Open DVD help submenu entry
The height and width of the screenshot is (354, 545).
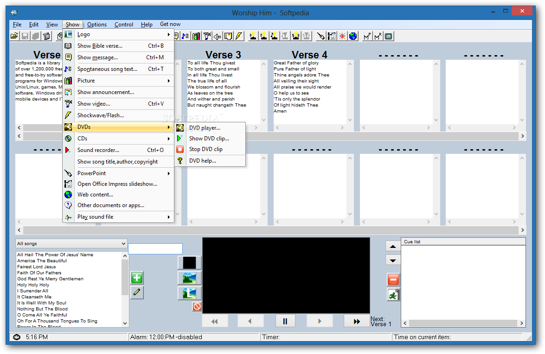pyautogui.click(x=210, y=161)
